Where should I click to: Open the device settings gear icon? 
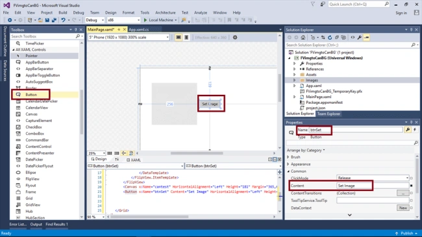(x=235, y=38)
